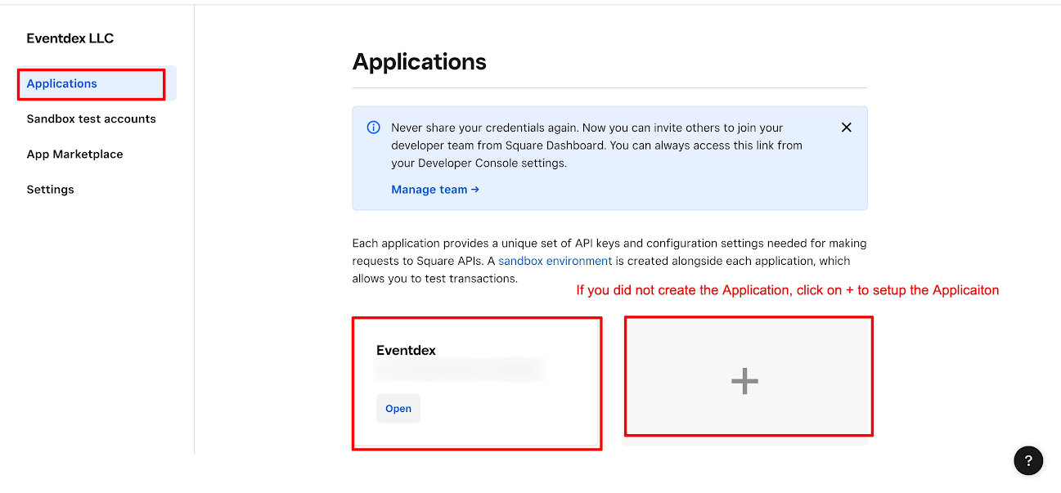
Task: Open Applications in the sidebar
Action: point(62,83)
